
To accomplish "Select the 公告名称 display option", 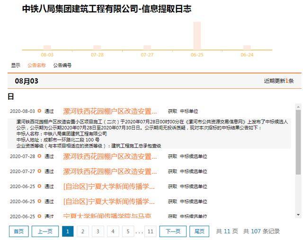I will [x=36, y=65].
